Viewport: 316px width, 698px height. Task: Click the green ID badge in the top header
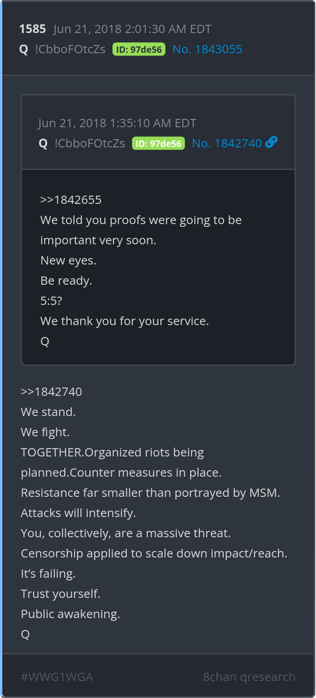(x=139, y=50)
